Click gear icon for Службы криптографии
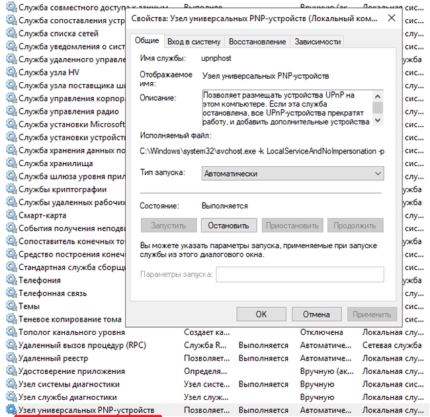Image resolution: width=430 pixels, height=417 pixels. (x=11, y=189)
